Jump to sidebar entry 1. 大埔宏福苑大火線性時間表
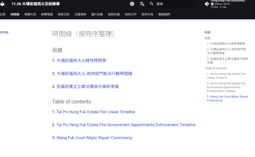The height and width of the screenshot is (157, 255). [226, 44]
